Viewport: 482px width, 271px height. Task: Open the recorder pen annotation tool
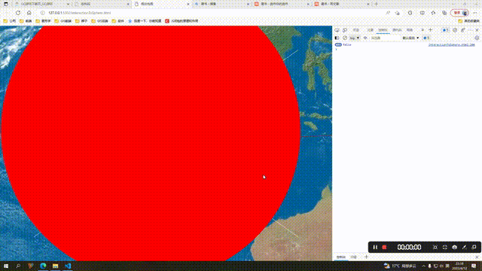point(464,248)
